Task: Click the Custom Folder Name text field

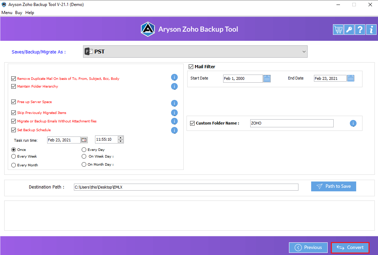Action: click(292, 123)
